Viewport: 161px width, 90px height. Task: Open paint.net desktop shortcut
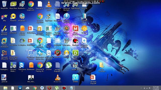click(x=4, y=77)
